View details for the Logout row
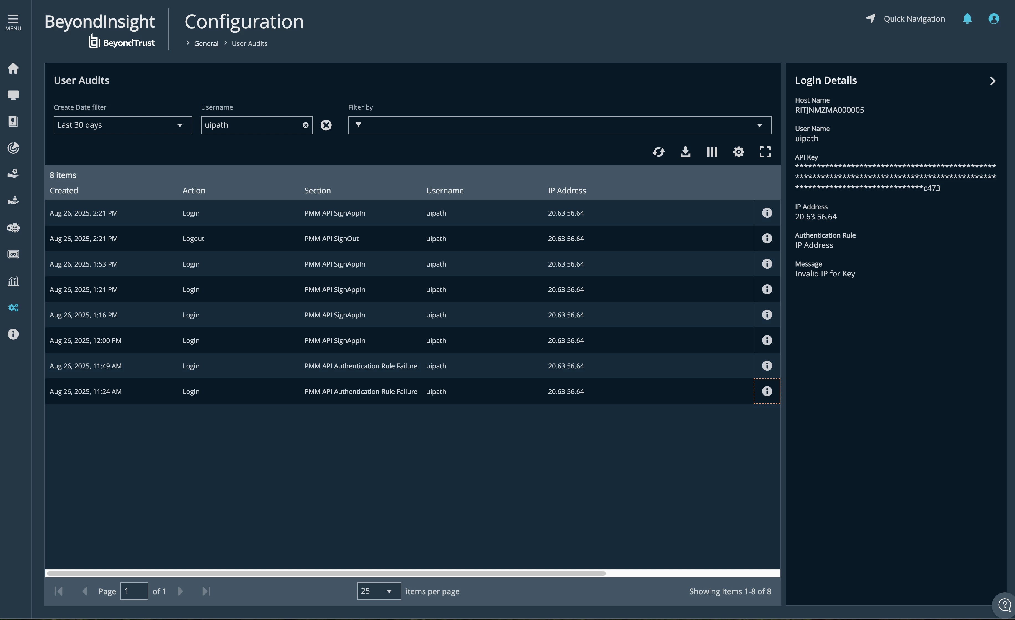 click(767, 239)
